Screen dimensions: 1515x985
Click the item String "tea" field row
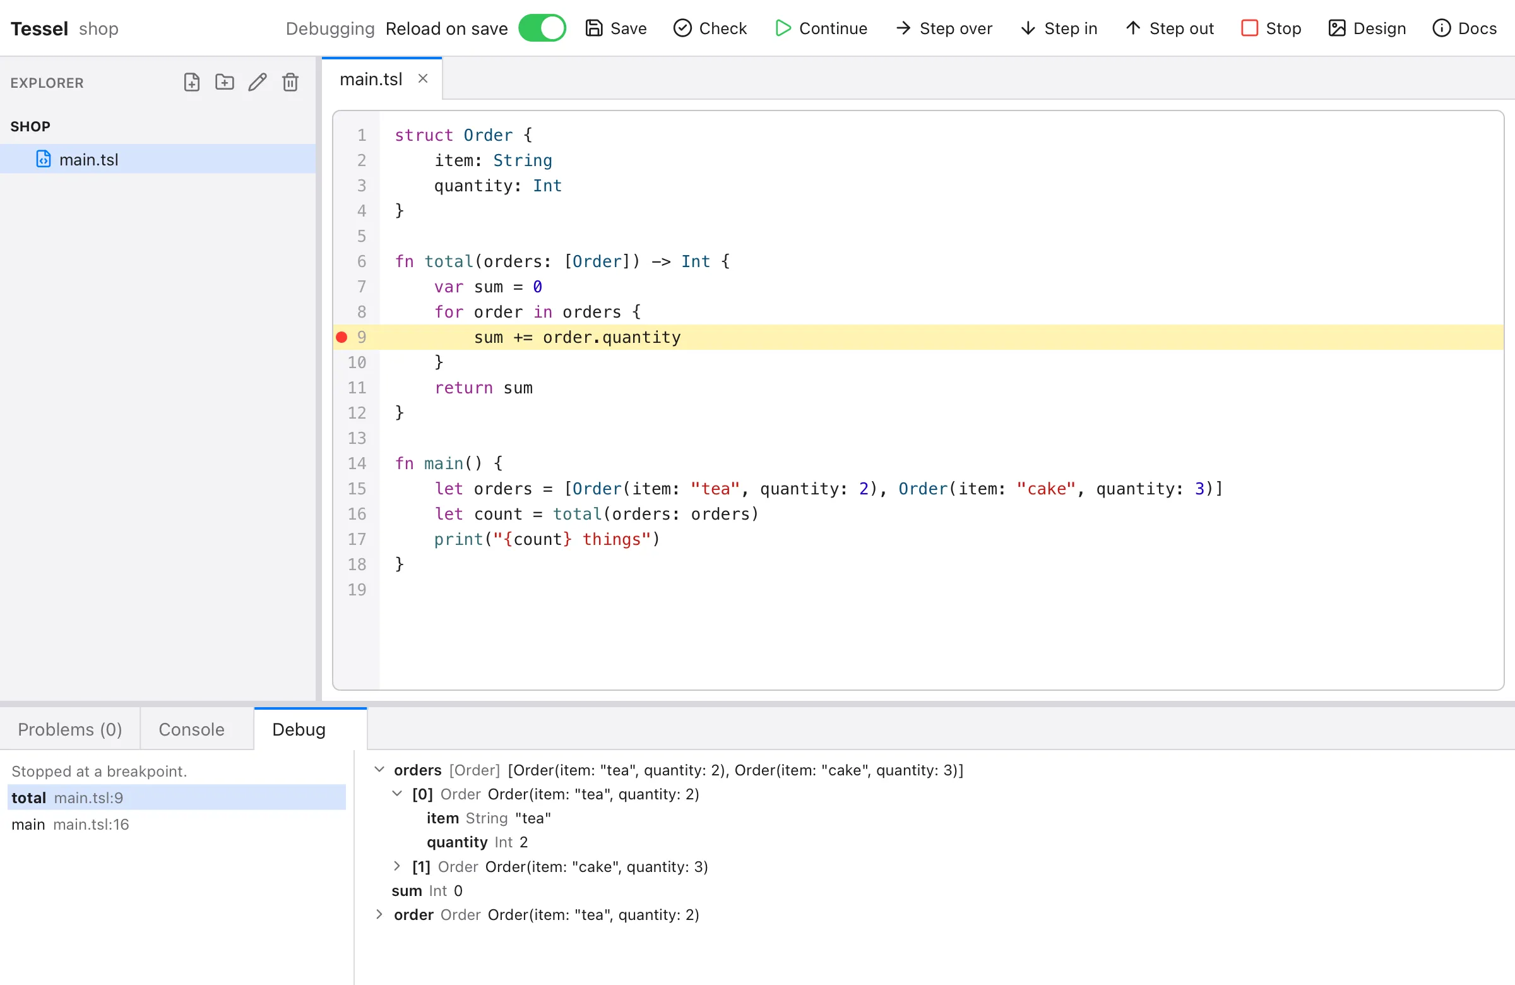pyautogui.click(x=489, y=818)
